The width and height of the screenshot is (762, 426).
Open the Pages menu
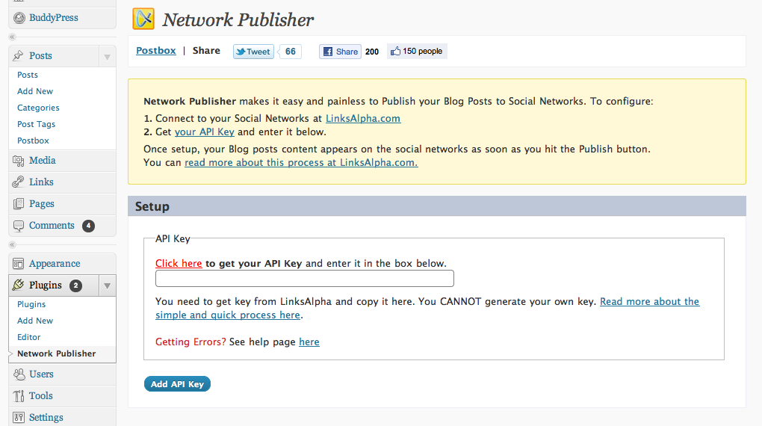41,204
